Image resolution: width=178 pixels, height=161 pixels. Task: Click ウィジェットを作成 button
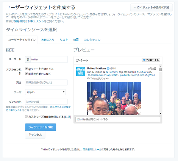pos(41,127)
